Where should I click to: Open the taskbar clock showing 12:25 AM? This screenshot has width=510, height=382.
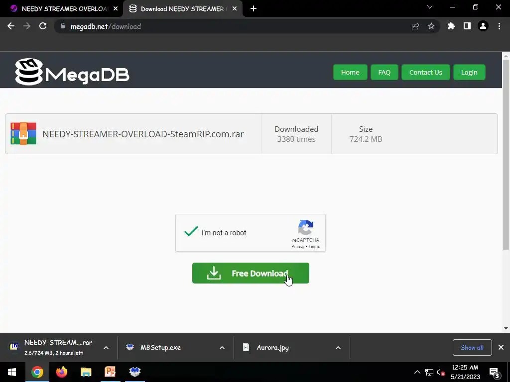pyautogui.click(x=465, y=372)
